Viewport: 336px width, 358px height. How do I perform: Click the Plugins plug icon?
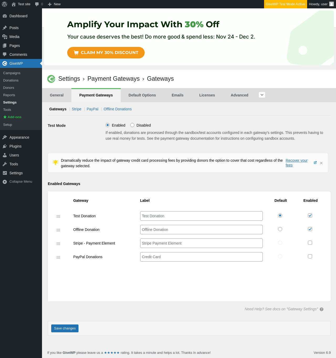pyautogui.click(x=5, y=146)
